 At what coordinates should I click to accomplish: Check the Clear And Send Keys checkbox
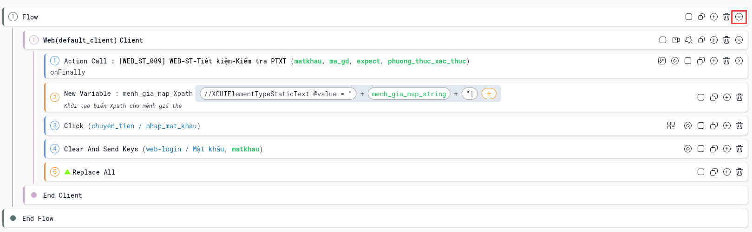pos(701,149)
